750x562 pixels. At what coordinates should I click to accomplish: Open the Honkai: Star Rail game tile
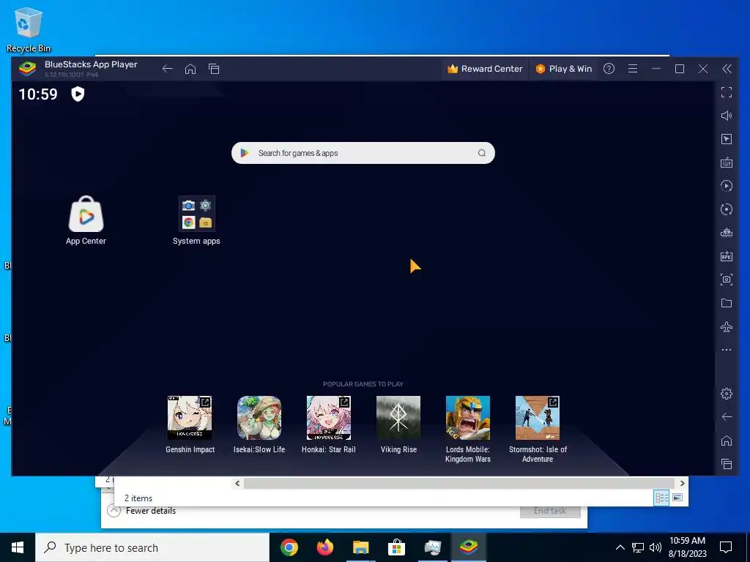(x=329, y=424)
